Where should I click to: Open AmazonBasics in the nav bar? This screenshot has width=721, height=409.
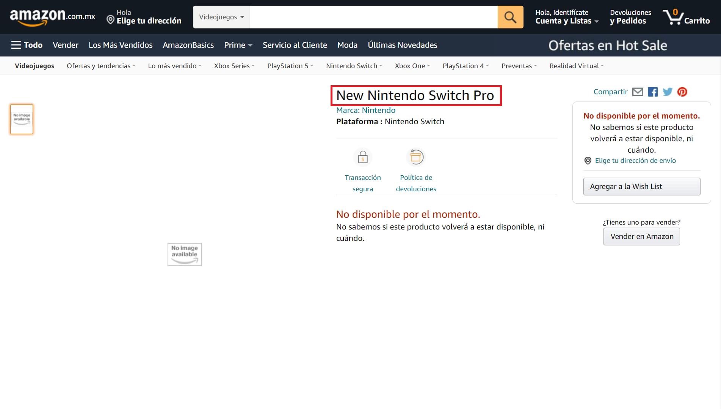(x=188, y=45)
